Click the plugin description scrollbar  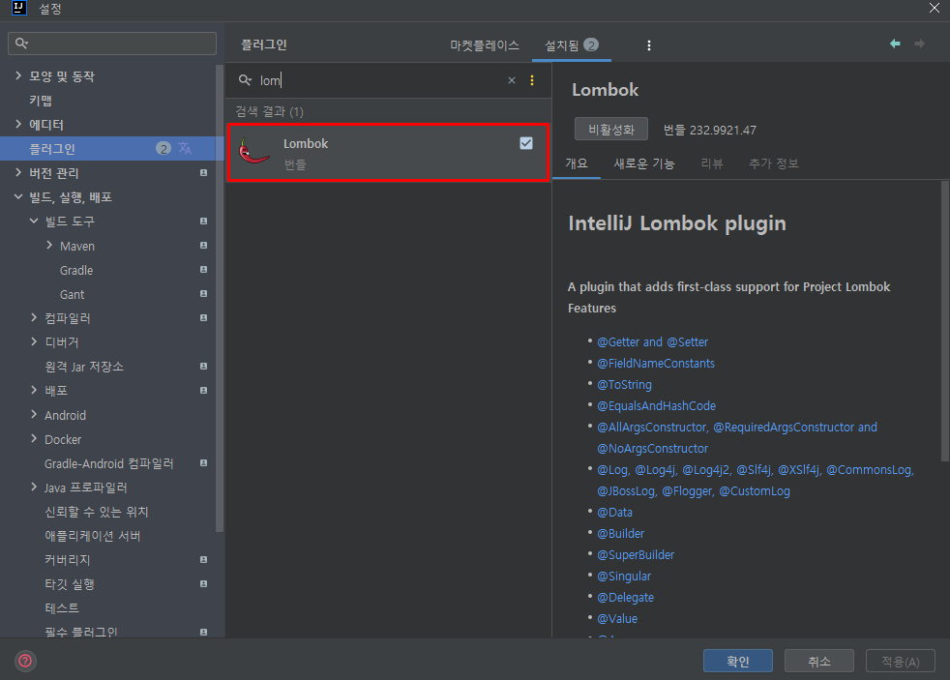point(944,321)
